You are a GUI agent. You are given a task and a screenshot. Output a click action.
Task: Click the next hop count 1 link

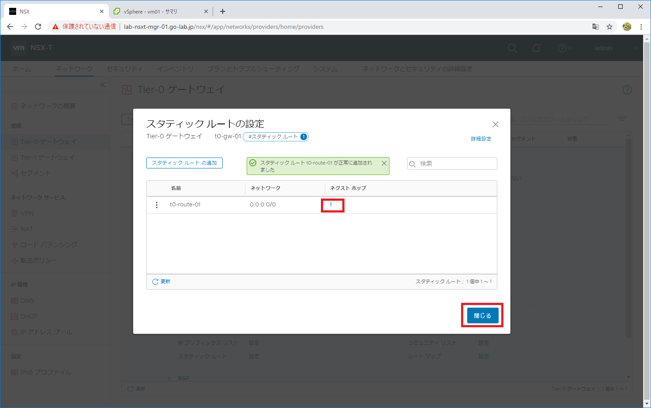pyautogui.click(x=331, y=205)
